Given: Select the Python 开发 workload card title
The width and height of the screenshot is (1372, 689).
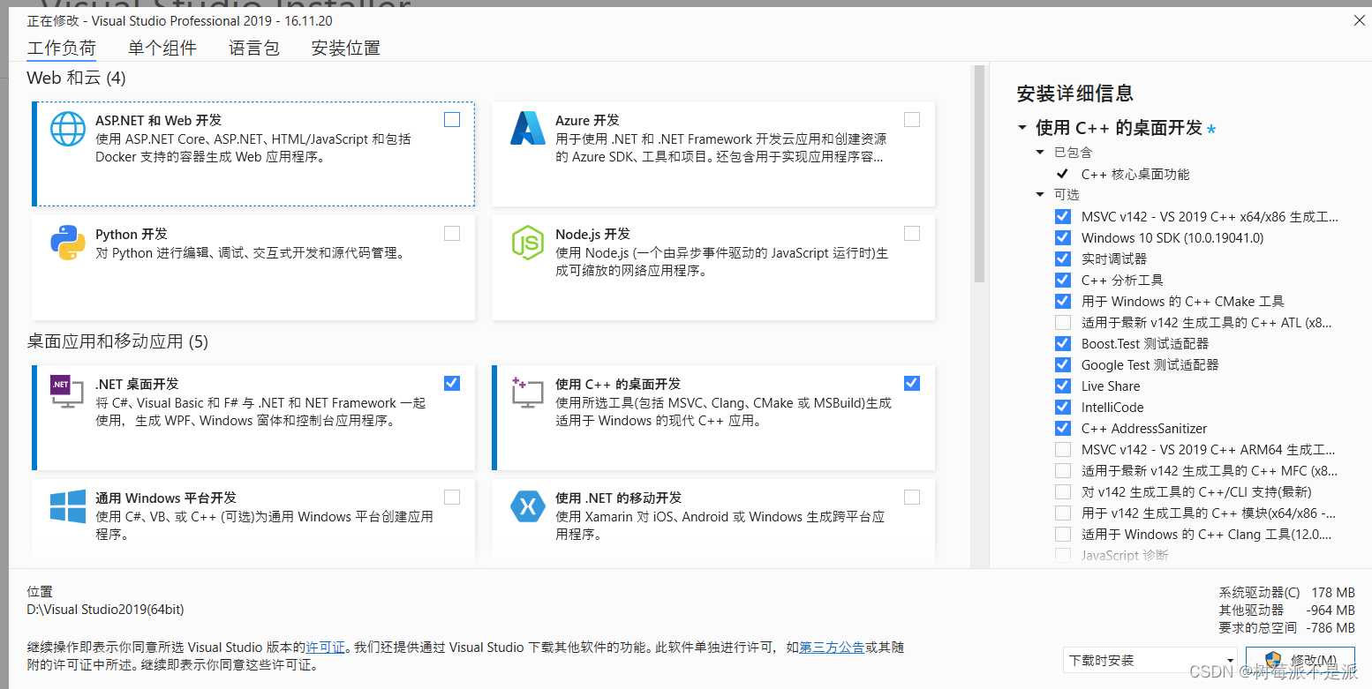Looking at the screenshot, I should pos(132,234).
